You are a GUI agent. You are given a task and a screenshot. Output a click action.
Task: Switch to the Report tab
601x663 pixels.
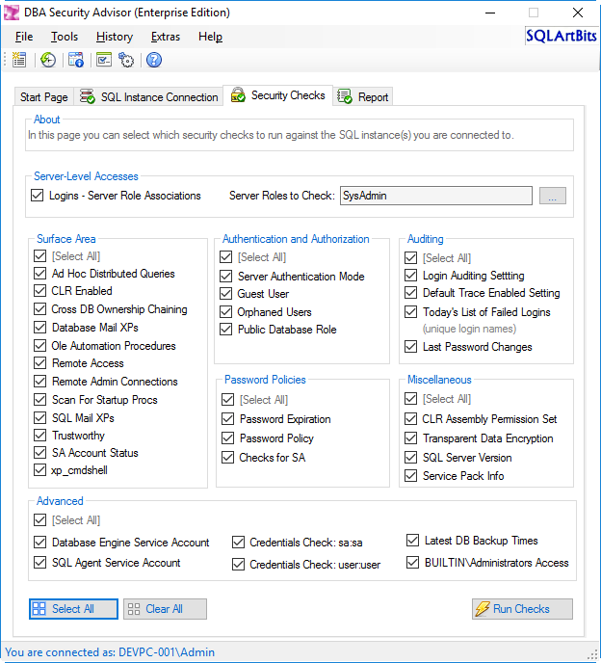click(363, 97)
